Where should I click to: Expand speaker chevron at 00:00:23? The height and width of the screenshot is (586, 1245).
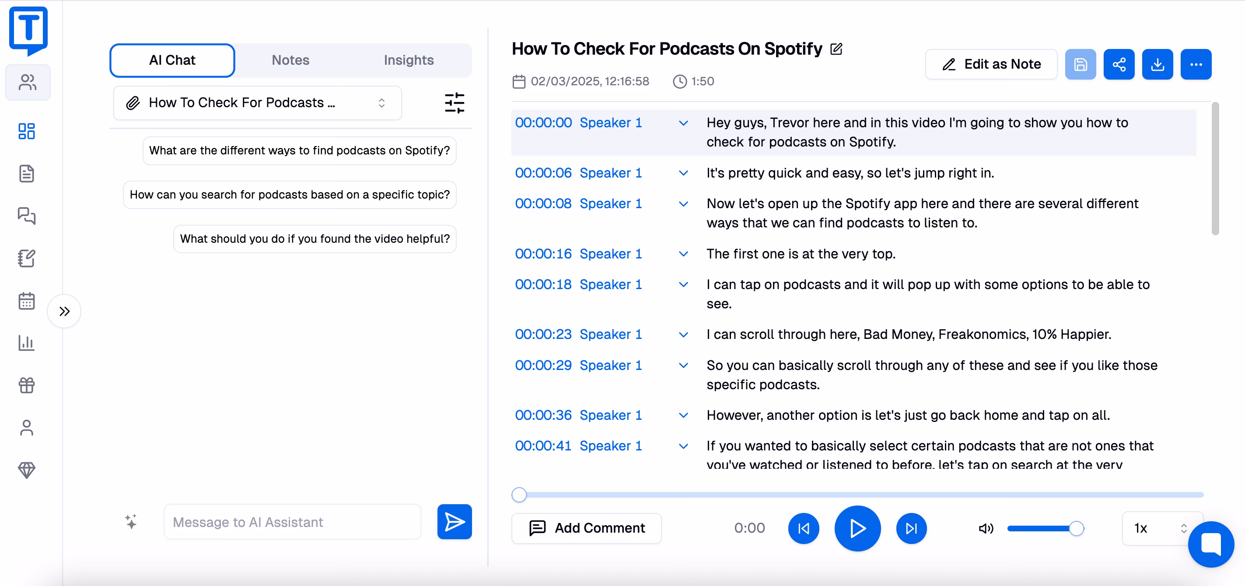[683, 335]
